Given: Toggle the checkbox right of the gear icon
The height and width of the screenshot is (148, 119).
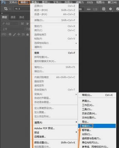Looking at the screenshot, I should pos(117,9).
